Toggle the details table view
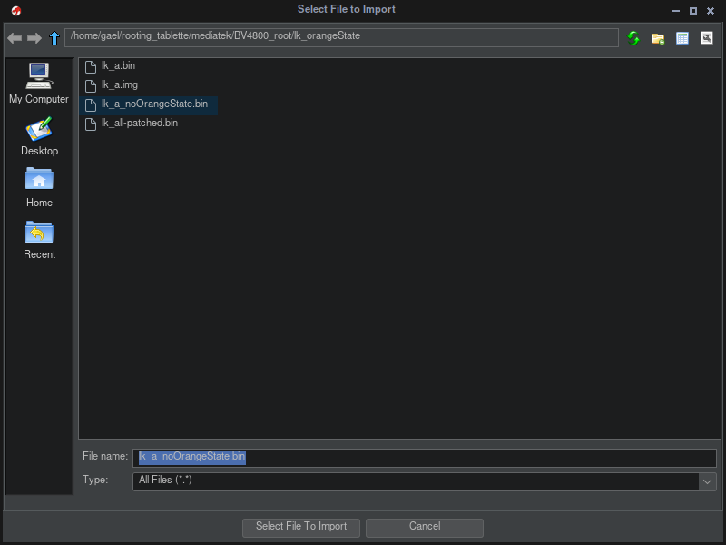726x545 pixels. pyautogui.click(x=682, y=38)
